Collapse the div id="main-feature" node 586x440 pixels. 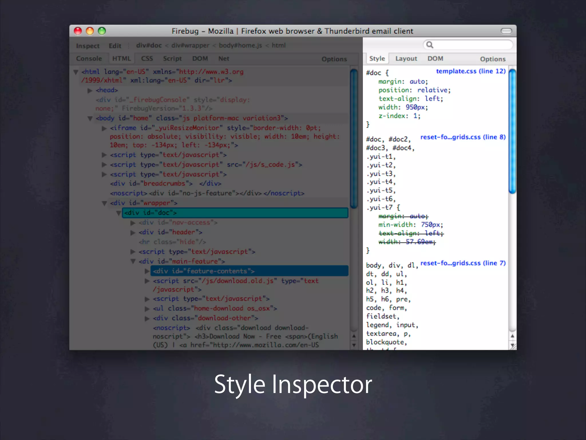tap(133, 261)
